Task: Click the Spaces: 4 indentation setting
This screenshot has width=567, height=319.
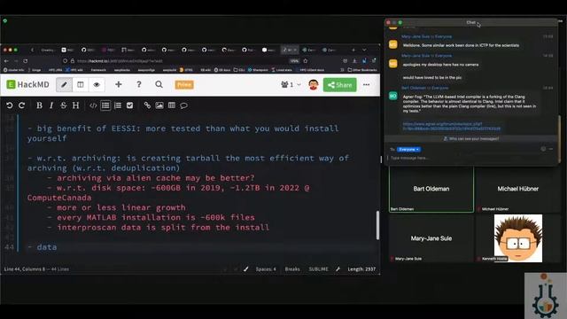Action: point(266,269)
